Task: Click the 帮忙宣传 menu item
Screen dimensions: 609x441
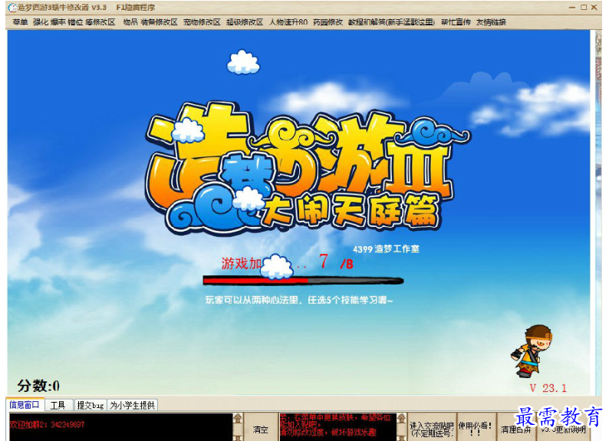Action: [x=456, y=22]
